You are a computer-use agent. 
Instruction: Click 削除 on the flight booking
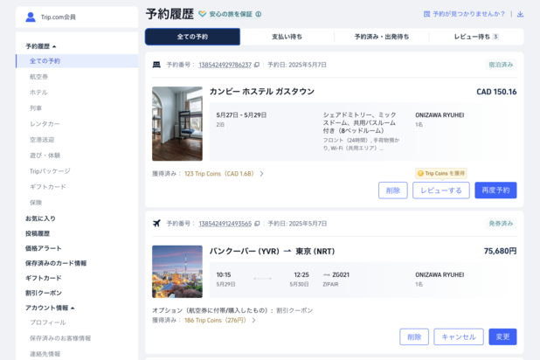tap(414, 336)
